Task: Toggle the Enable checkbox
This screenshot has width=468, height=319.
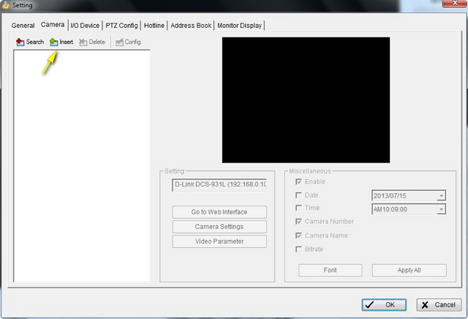Action: point(298,181)
